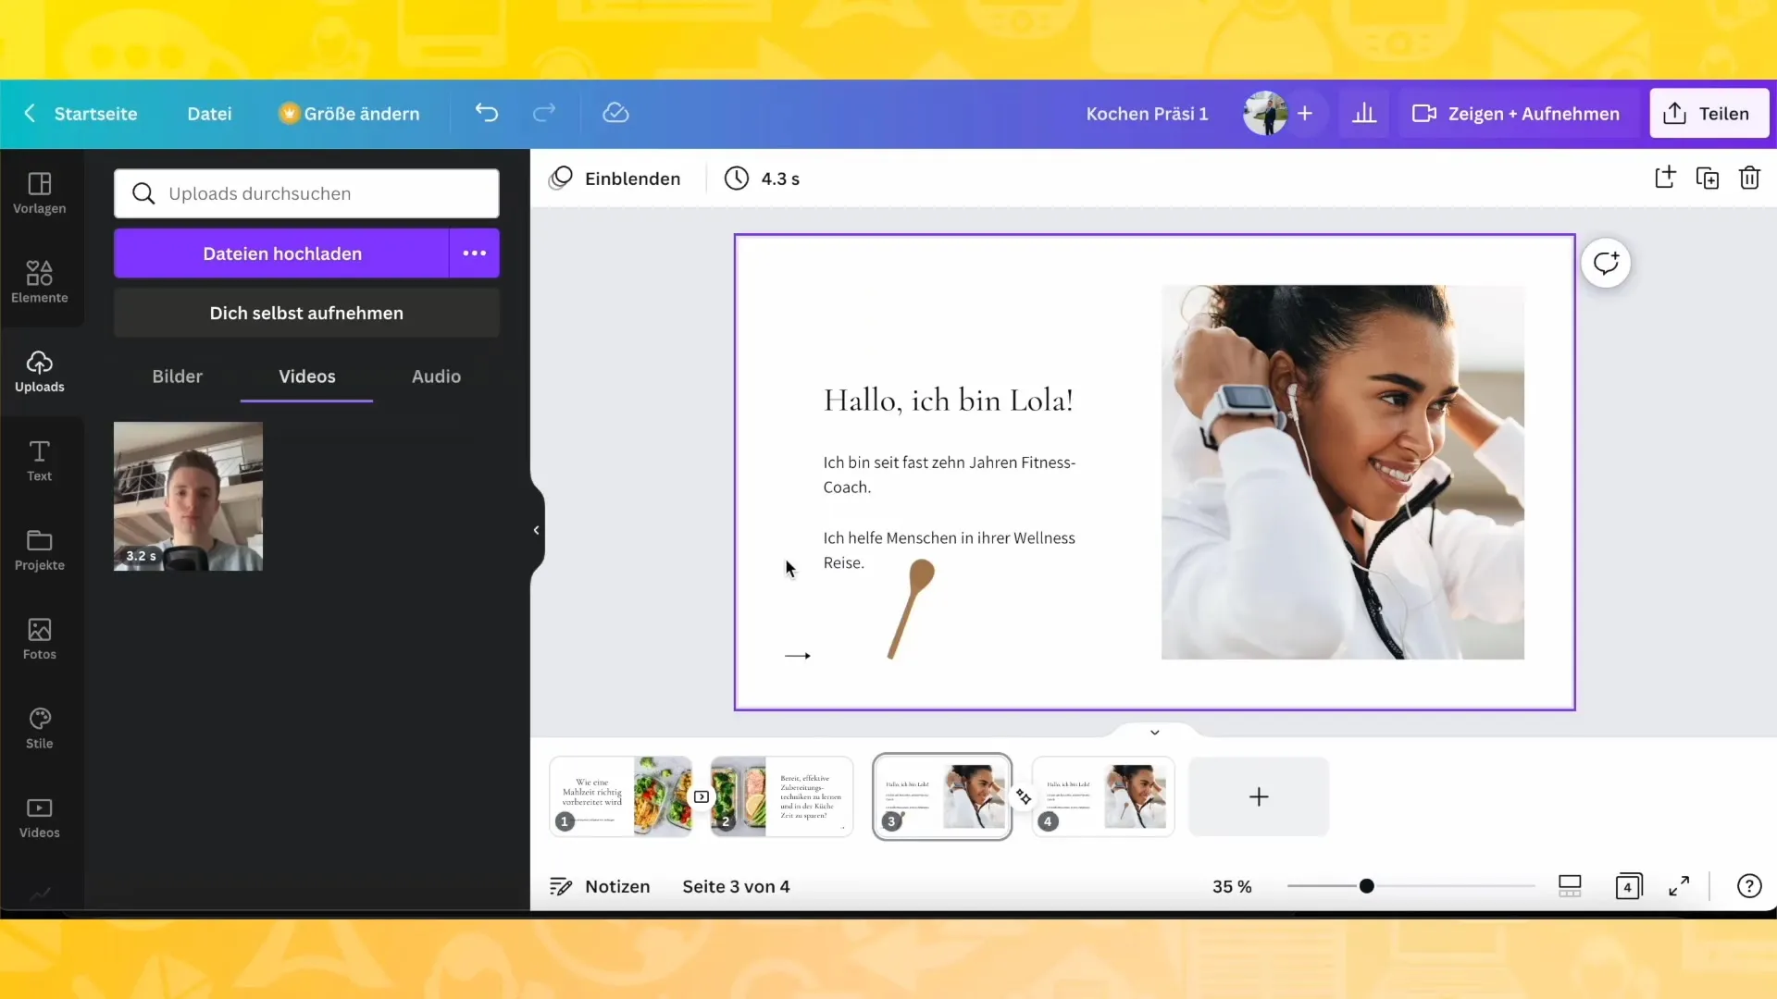Select the Stile panel icon
Viewport: 1777px width, 999px height.
pos(39,719)
